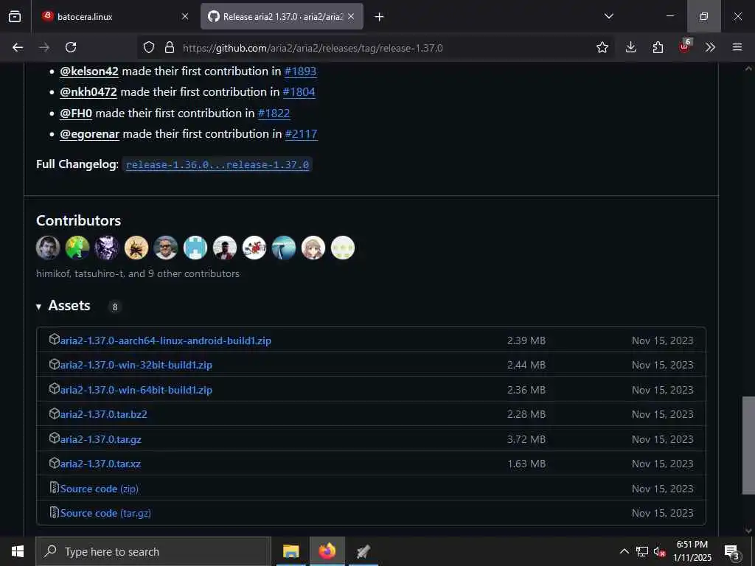Open pull request #1893
755x566 pixels.
tap(301, 71)
